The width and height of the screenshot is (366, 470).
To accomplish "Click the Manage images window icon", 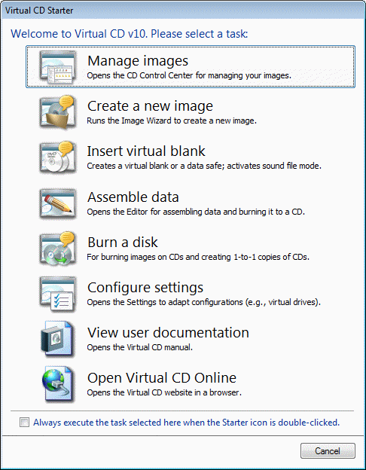I will click(x=58, y=67).
